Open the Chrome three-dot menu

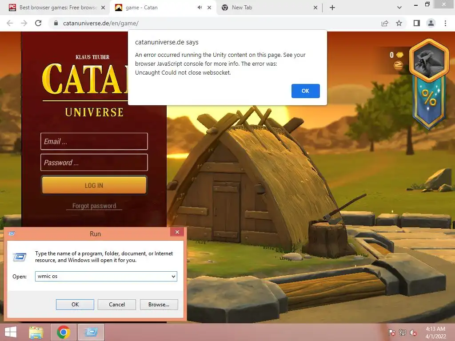coord(445,23)
